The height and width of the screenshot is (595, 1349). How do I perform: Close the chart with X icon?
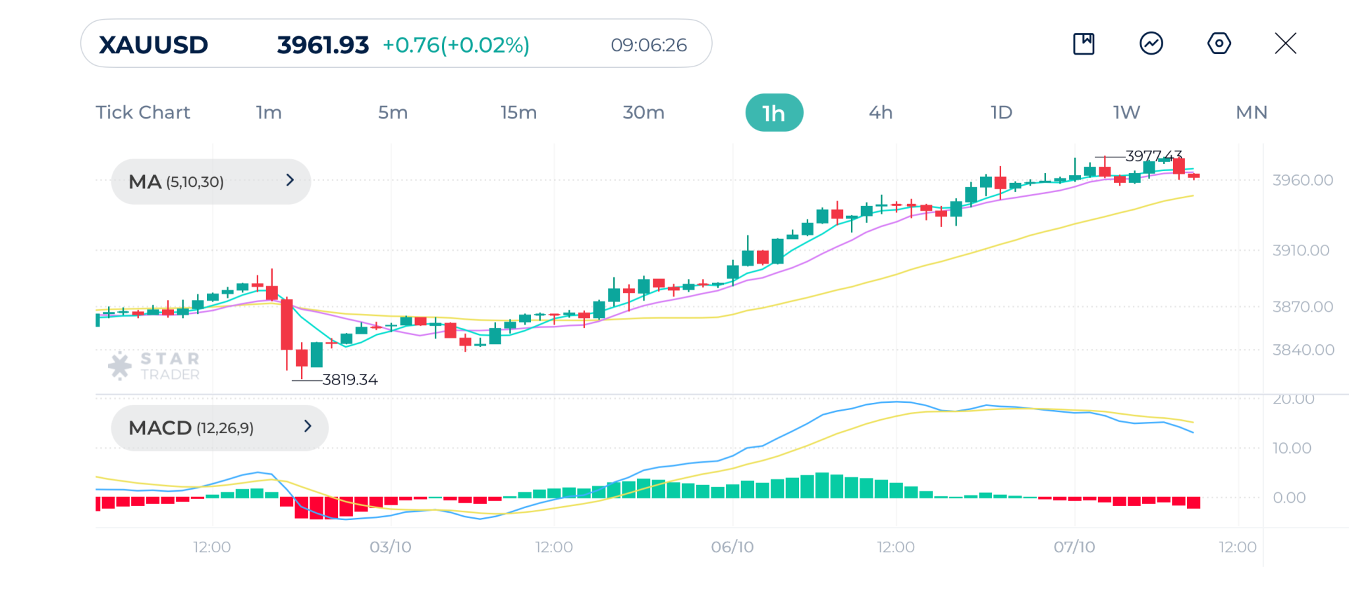click(1285, 44)
